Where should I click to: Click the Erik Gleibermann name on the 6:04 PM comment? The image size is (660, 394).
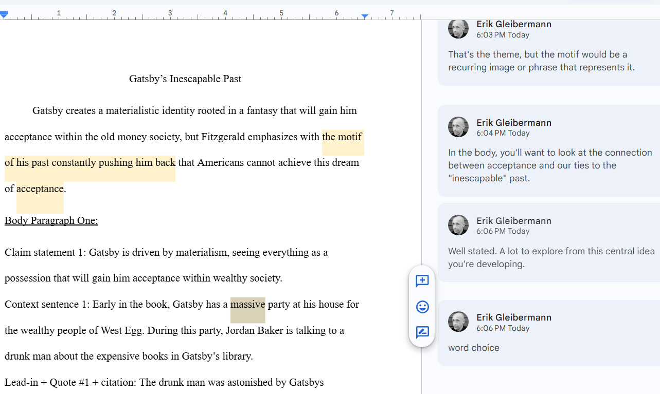(x=513, y=122)
